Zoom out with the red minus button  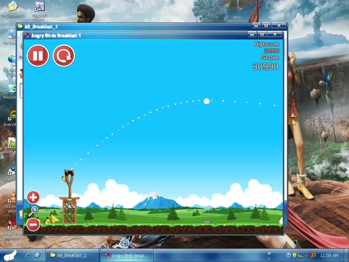(x=33, y=224)
